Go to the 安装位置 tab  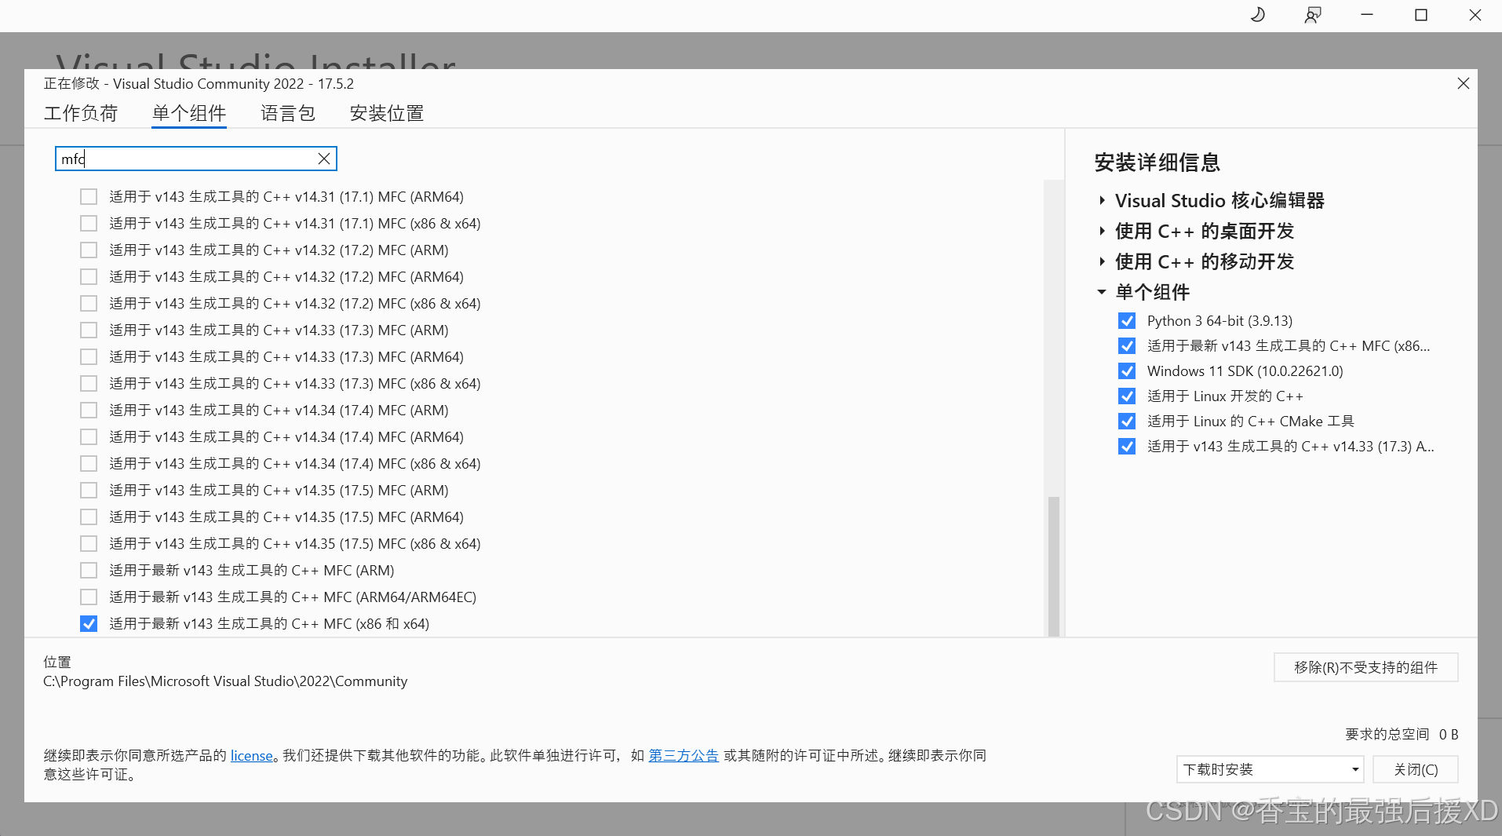[387, 113]
